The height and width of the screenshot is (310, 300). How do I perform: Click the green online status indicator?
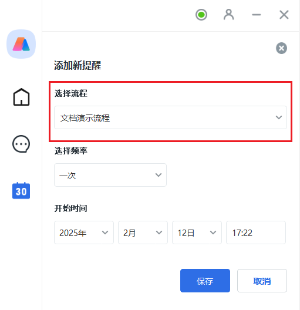point(201,15)
